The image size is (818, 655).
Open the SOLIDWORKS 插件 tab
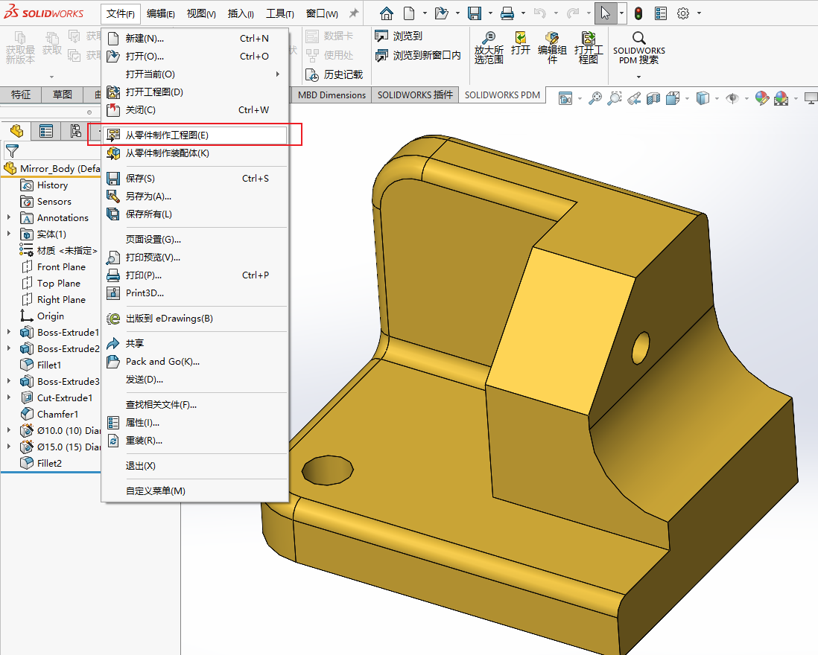click(415, 95)
